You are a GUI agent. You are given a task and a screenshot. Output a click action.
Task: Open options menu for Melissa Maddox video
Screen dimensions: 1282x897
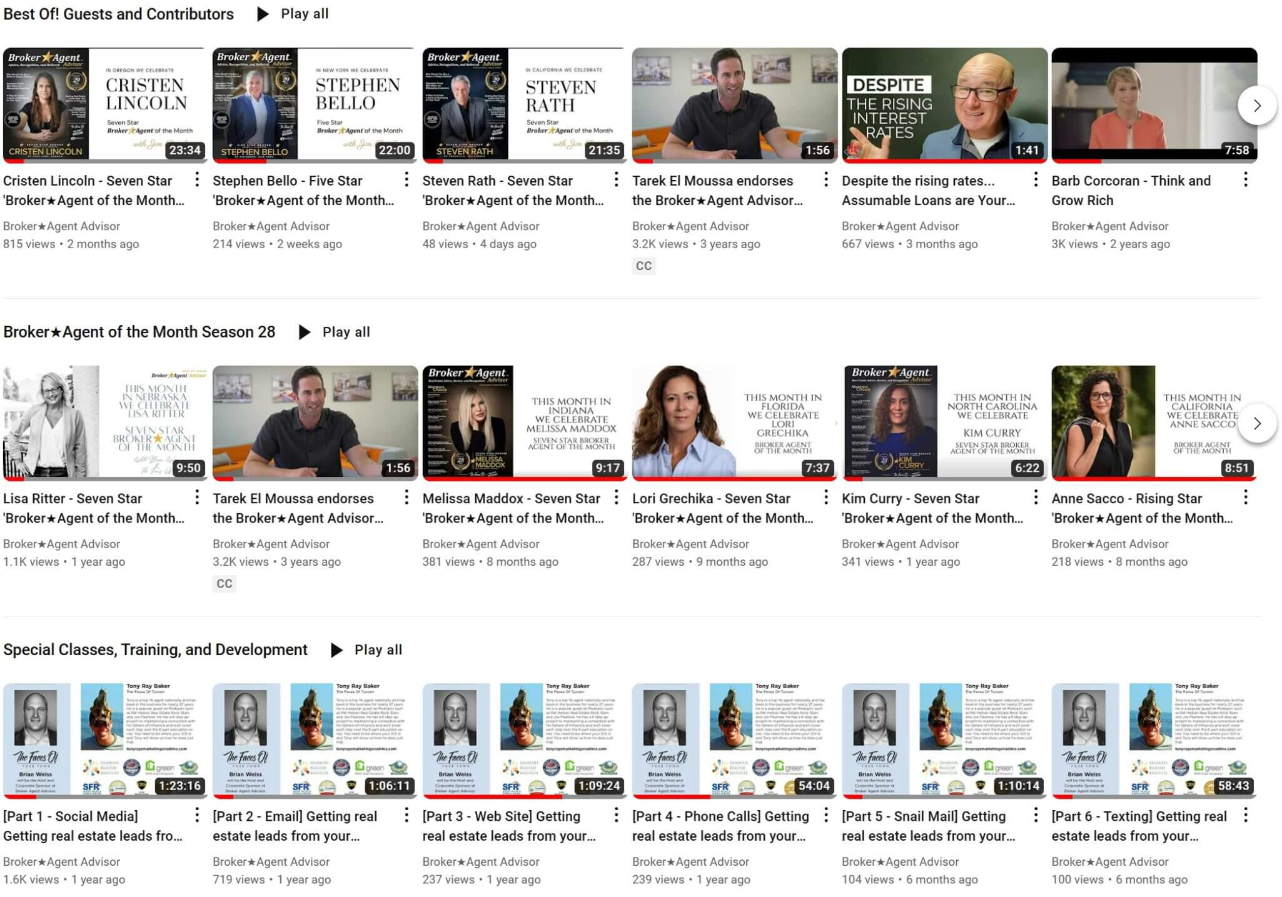pyautogui.click(x=616, y=498)
